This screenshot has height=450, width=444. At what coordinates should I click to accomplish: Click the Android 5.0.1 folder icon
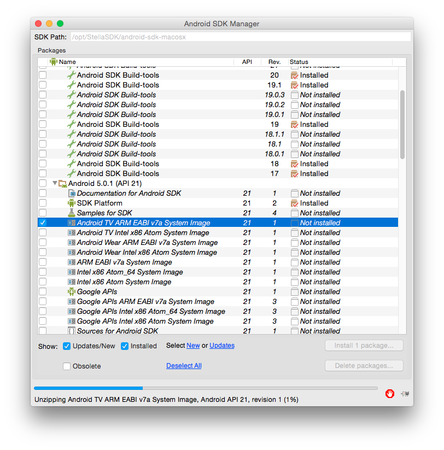click(x=62, y=183)
